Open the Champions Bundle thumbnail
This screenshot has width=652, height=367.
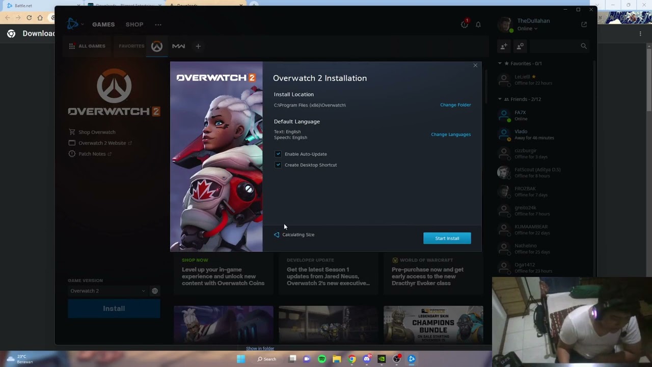433,324
